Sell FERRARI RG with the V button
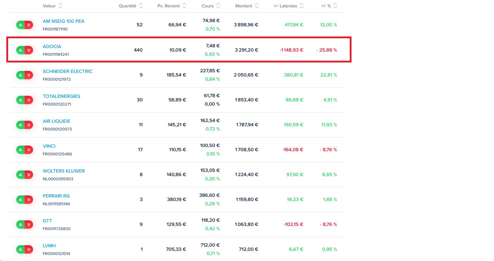494x261 pixels. (x=29, y=200)
